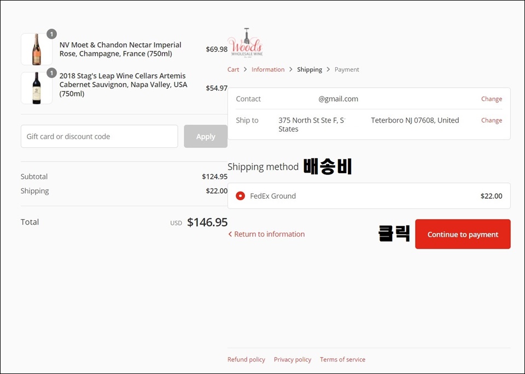Click the $124.95 subtotal value

[214, 177]
